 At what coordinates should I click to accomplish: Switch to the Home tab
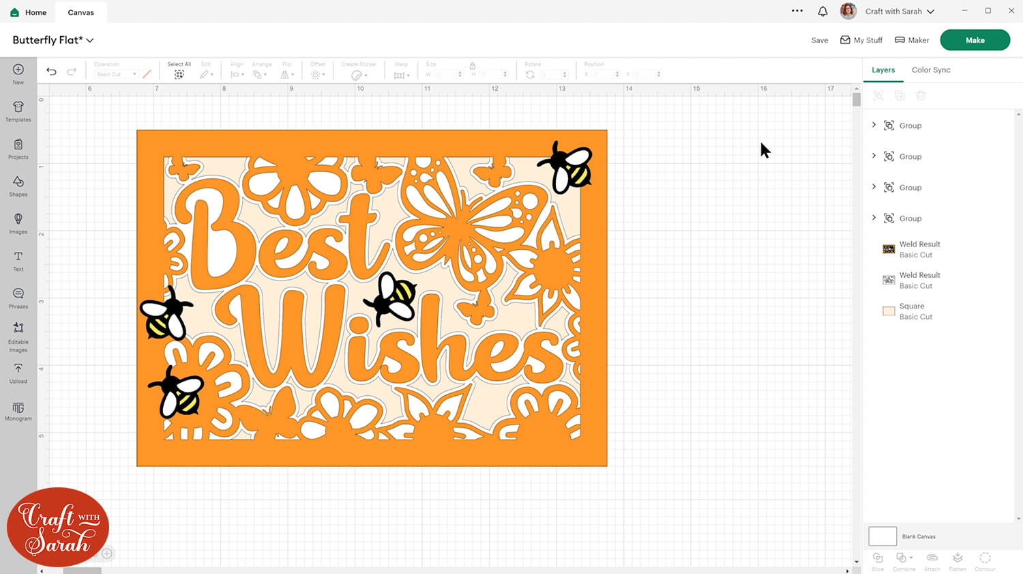point(29,12)
